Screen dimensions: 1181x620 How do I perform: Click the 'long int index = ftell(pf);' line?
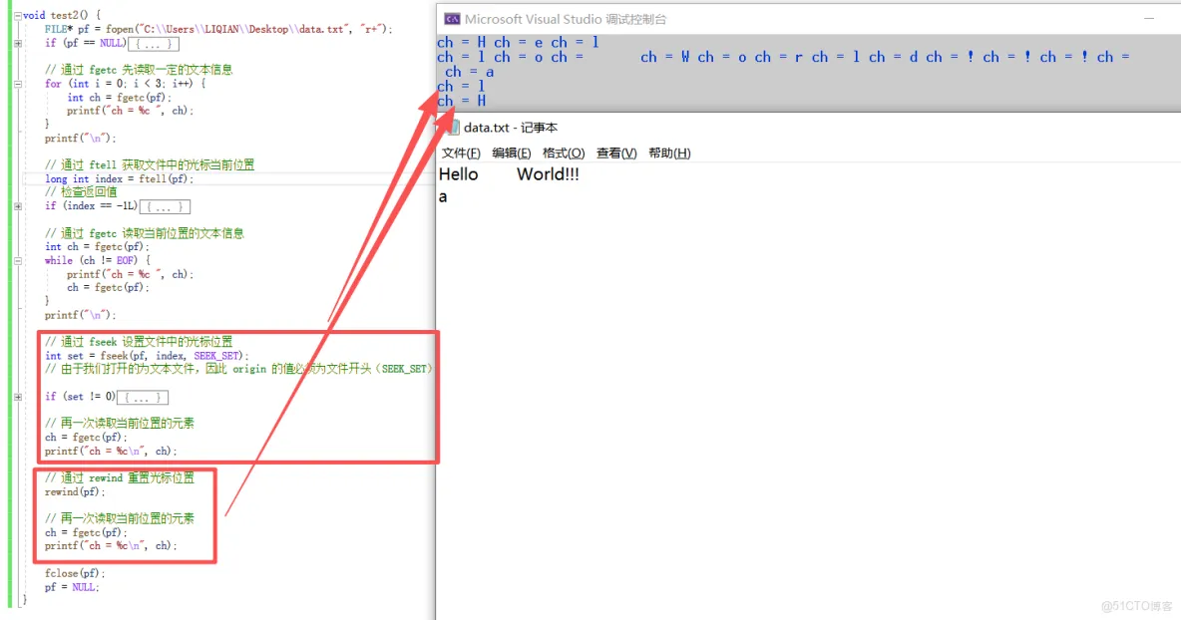119,179
